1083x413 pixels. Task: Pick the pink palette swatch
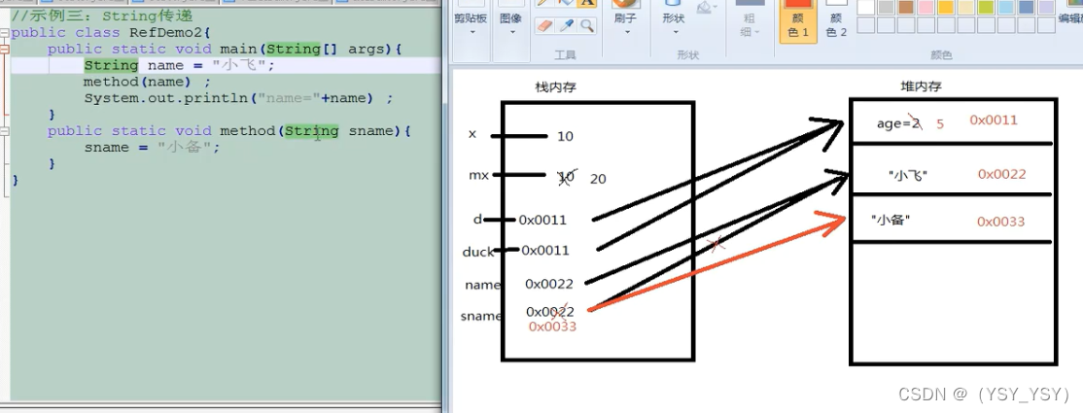(926, 7)
